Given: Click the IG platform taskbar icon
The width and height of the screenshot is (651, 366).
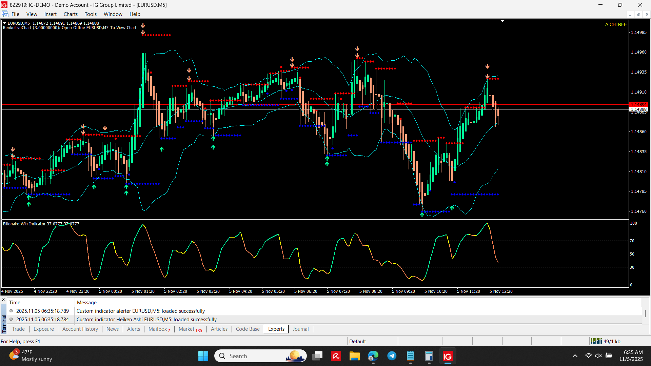Looking at the screenshot, I should coord(448,356).
